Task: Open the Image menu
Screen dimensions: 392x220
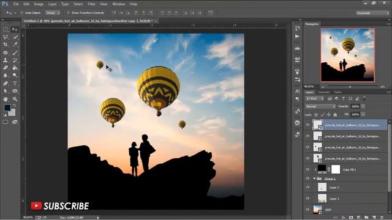Action: pos(39,4)
